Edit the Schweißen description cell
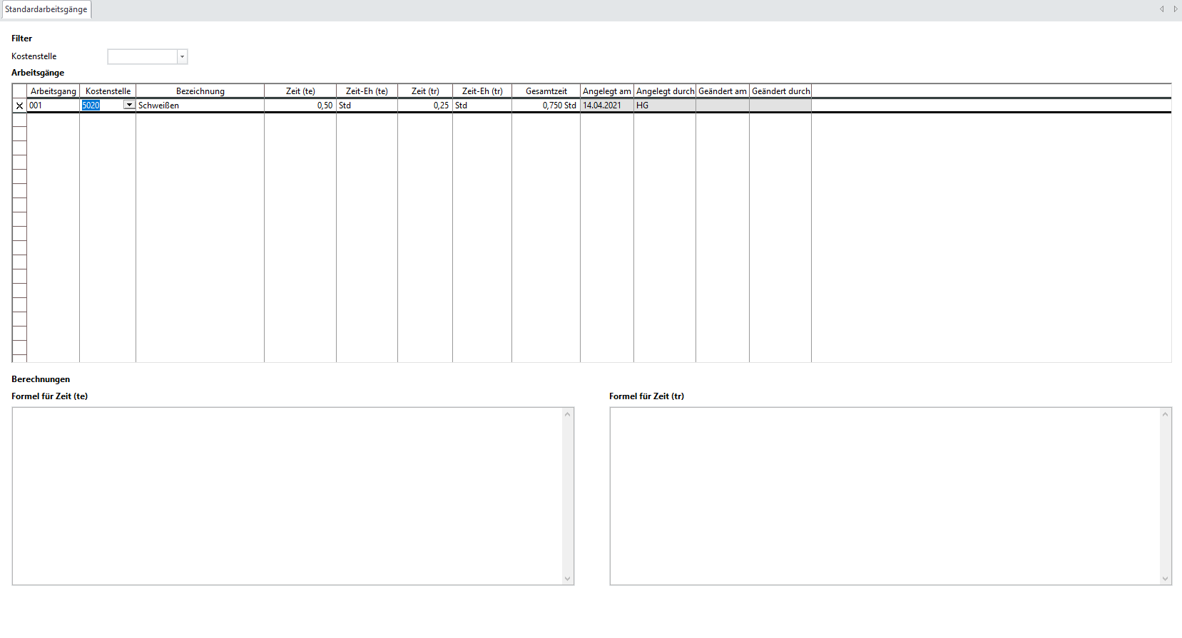1182x638 pixels. click(200, 106)
